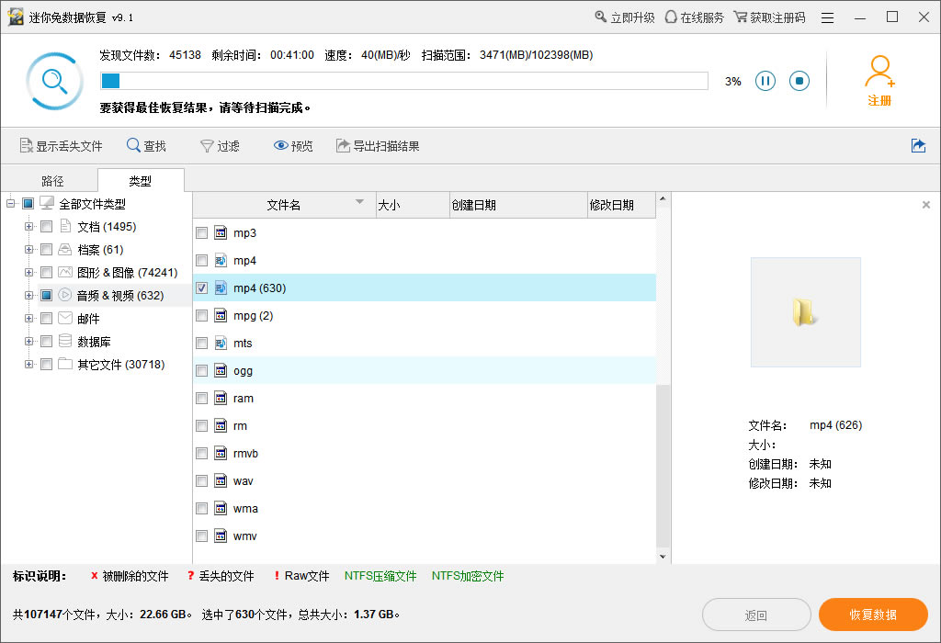This screenshot has height=643, width=941.
Task: Uncheck the mp4 (630) checkbox
Action: pos(201,288)
